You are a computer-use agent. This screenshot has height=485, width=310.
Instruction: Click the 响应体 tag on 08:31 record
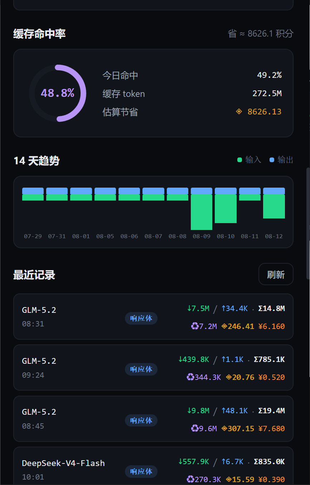[141, 318]
